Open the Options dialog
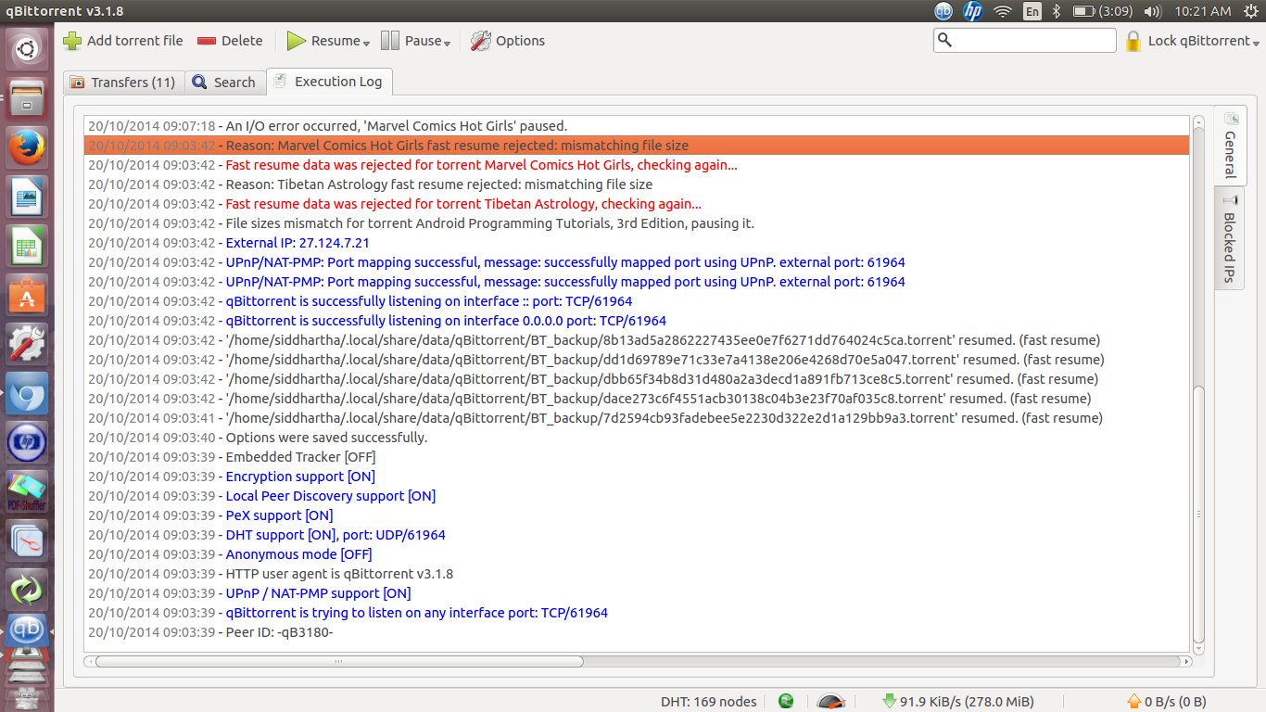The image size is (1266, 712). pos(508,41)
